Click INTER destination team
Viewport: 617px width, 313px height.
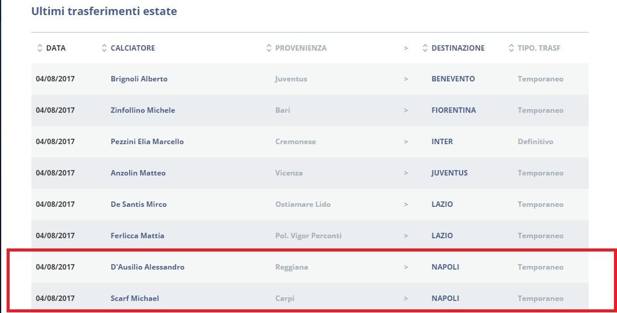tap(442, 142)
